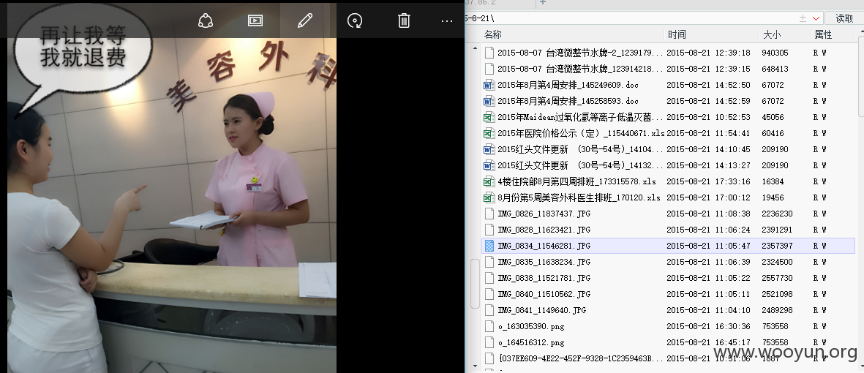
Task: Click file icon of IMG_0838_11521781.JPG
Action: click(489, 278)
